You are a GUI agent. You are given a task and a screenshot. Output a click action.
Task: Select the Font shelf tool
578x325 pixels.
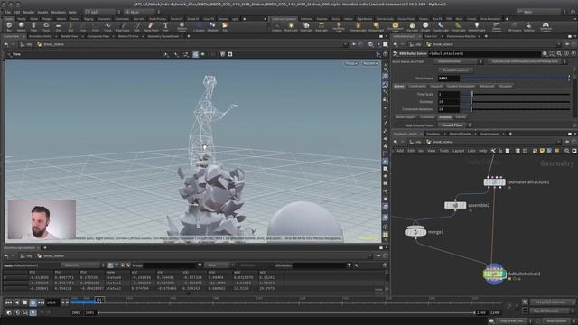pyautogui.click(x=165, y=26)
